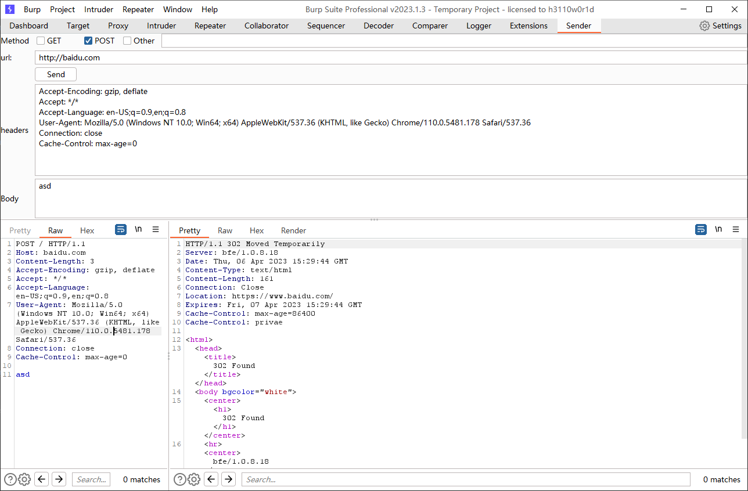Open response Render view tab
This screenshot has width=748, height=491.
293,230
